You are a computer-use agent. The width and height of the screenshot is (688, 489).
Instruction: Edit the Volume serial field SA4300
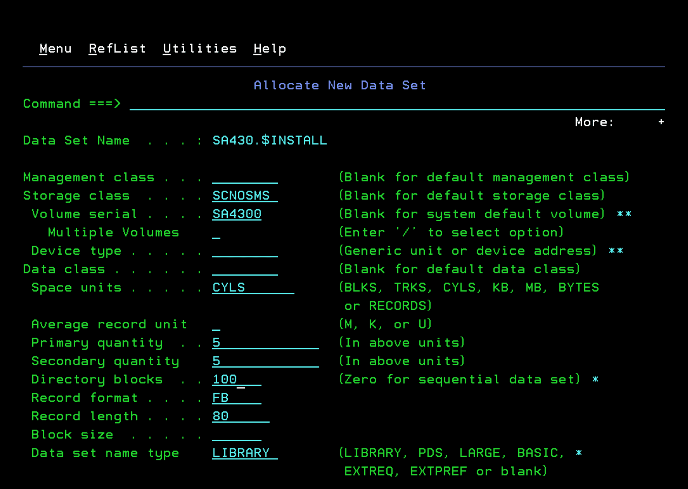(x=236, y=214)
